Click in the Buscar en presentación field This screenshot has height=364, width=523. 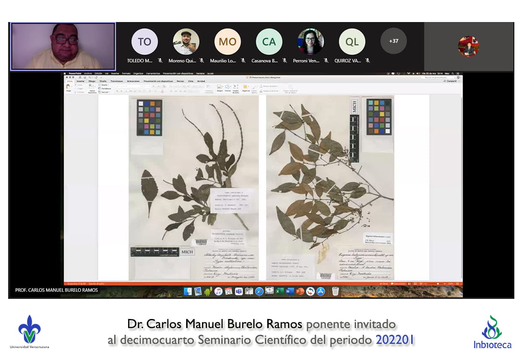point(437,77)
